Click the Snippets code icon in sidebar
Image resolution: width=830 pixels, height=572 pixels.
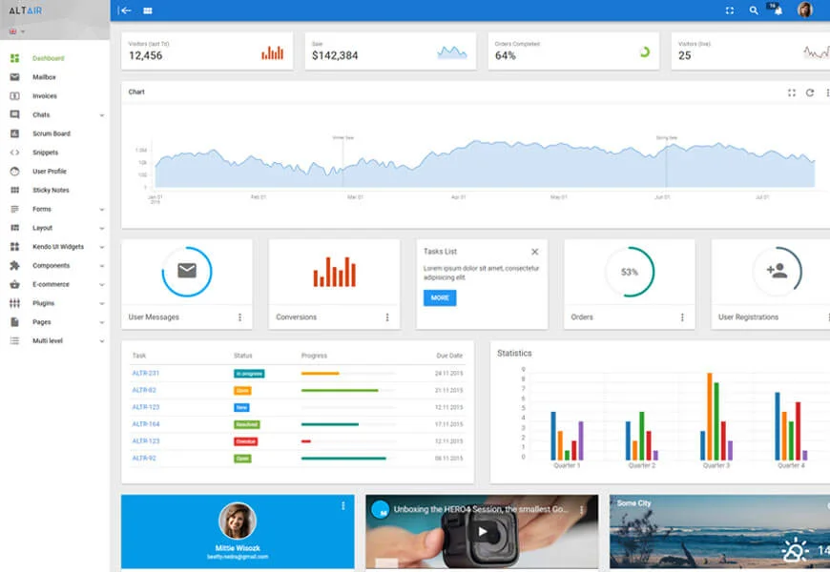15,153
